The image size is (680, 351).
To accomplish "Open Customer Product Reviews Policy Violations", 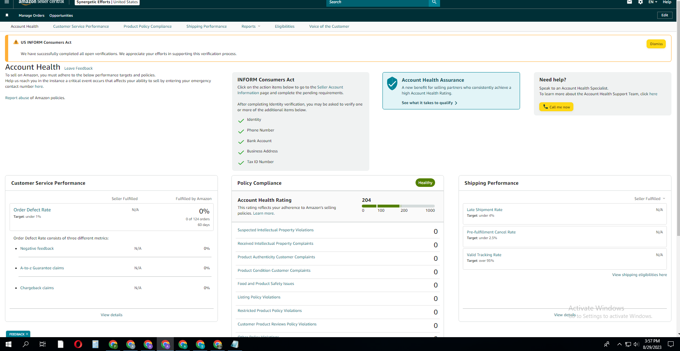I will [277, 324].
